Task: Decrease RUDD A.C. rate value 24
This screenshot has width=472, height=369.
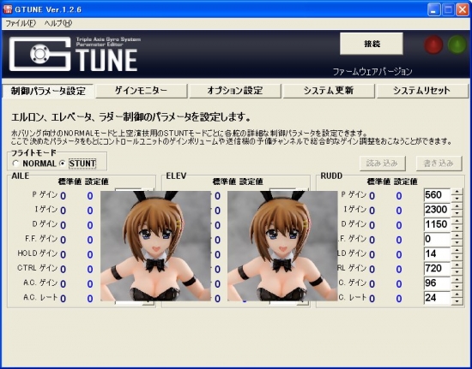Action: click(457, 301)
